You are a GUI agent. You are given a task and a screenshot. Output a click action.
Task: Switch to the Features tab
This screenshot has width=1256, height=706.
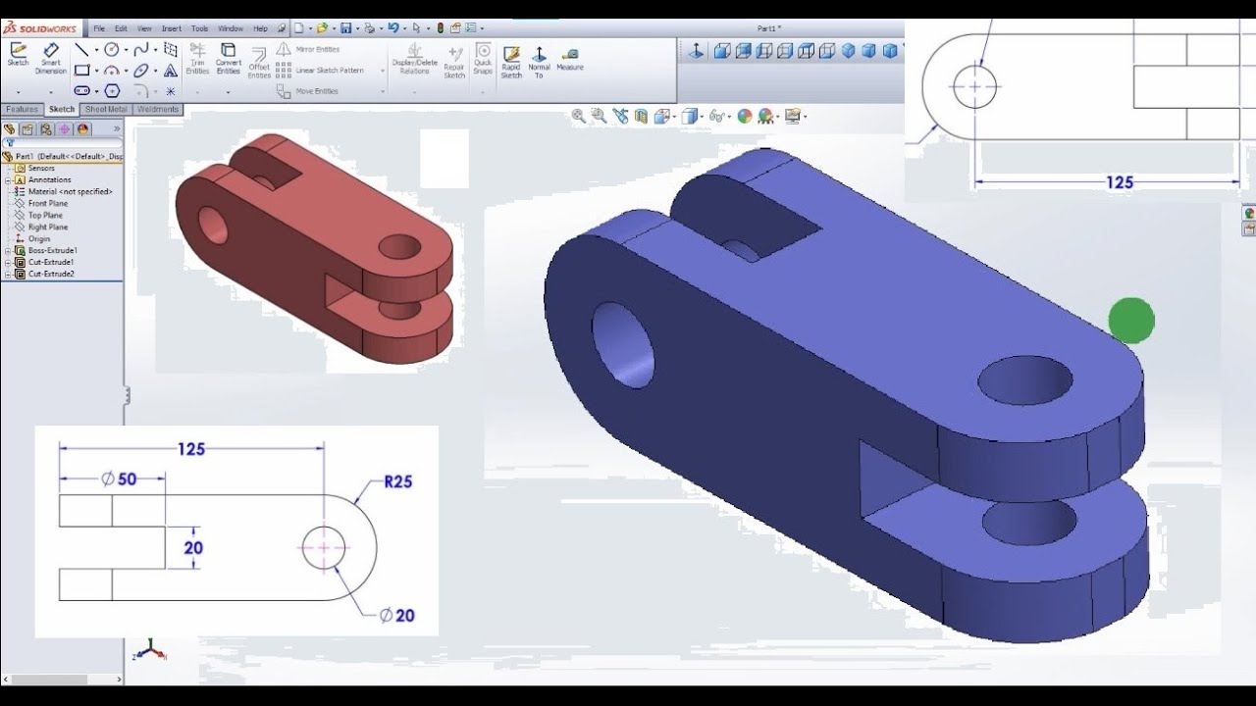pos(22,110)
